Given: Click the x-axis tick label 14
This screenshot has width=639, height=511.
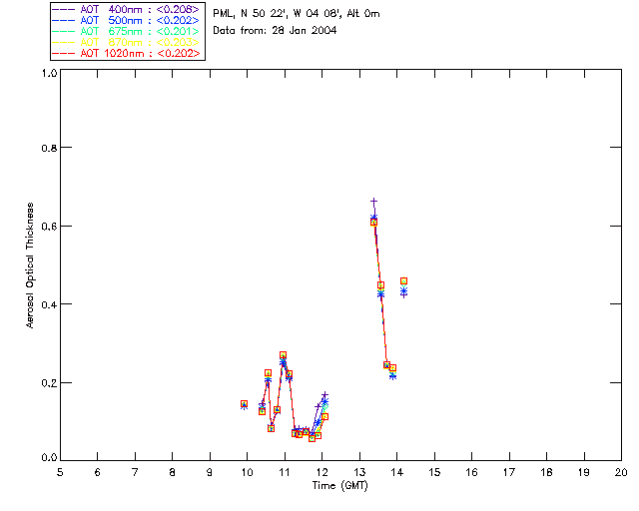Looking at the screenshot, I should pyautogui.click(x=397, y=472).
